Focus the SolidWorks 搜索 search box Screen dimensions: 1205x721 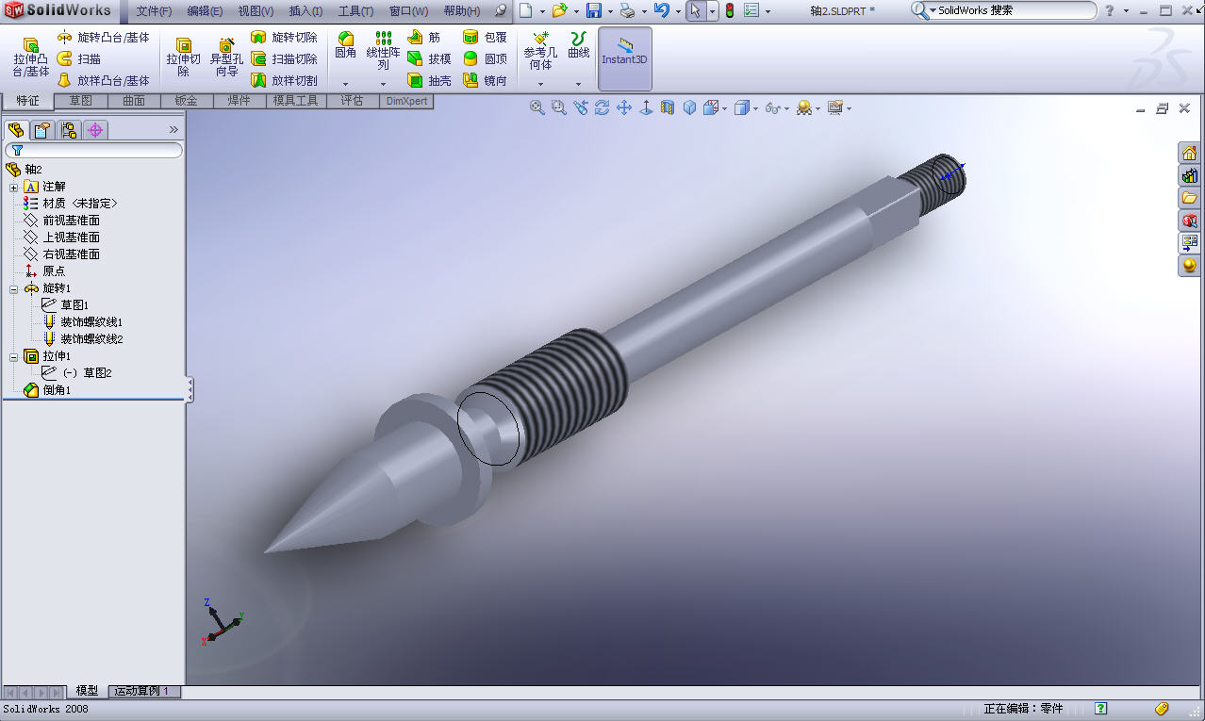tap(1003, 10)
